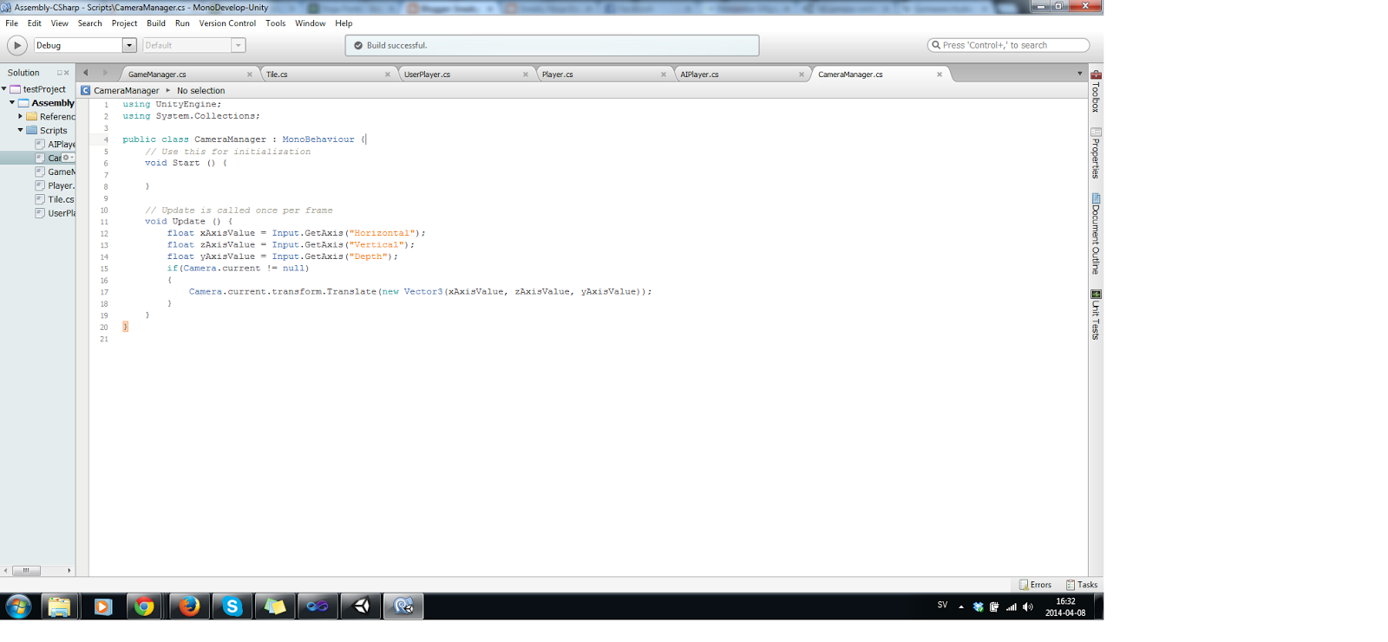This screenshot has height=642, width=1388.
Task: Open Unity from the Windows taskbar
Action: [x=361, y=606]
